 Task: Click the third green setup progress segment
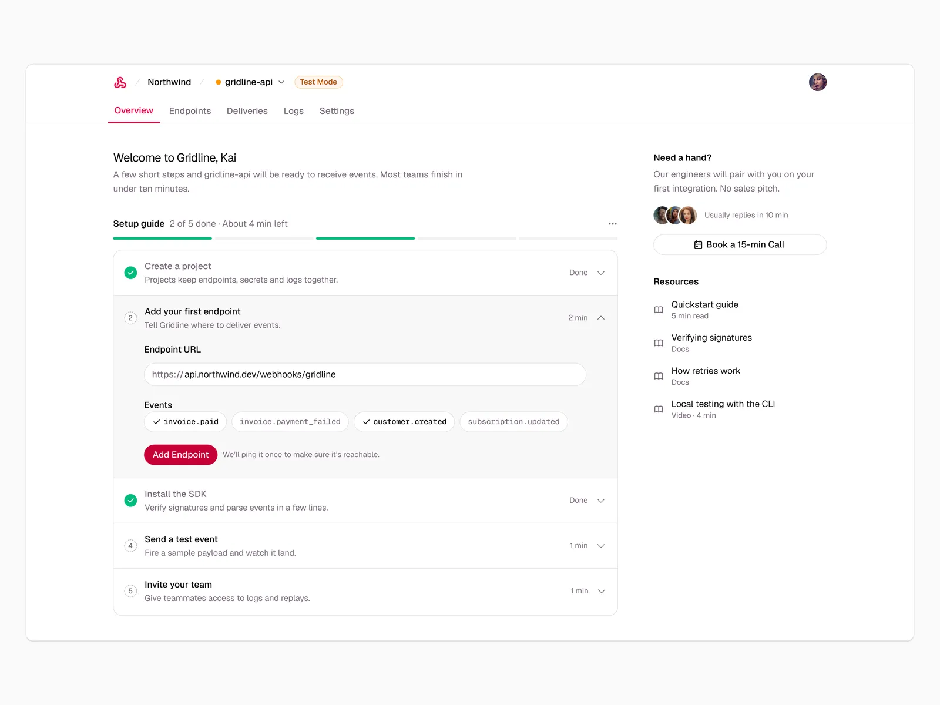(x=365, y=239)
